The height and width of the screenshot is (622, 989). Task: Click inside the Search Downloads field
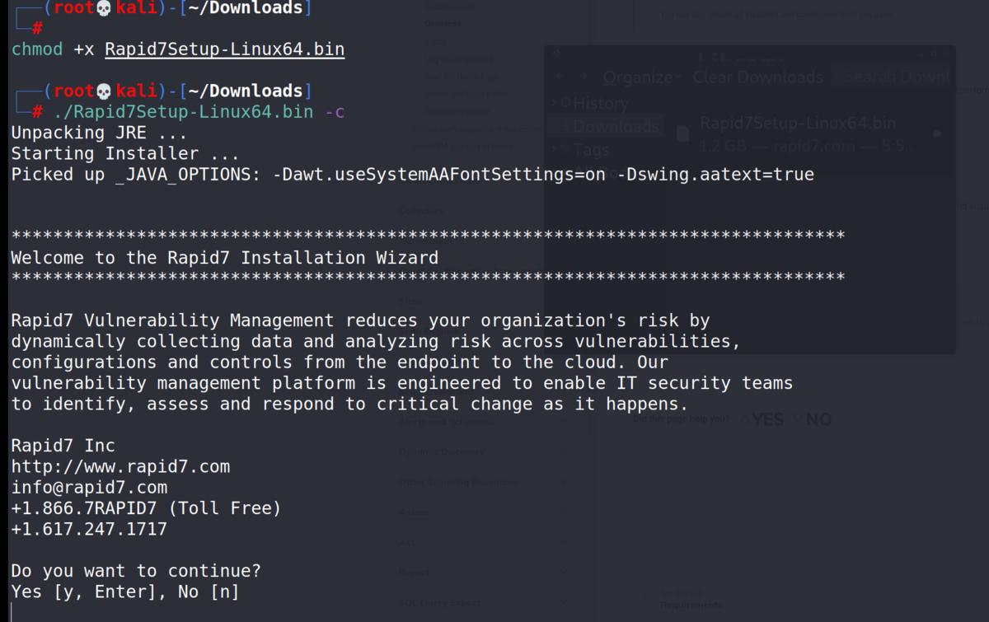tap(891, 77)
